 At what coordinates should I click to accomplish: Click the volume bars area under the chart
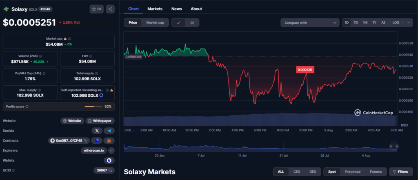(260, 120)
